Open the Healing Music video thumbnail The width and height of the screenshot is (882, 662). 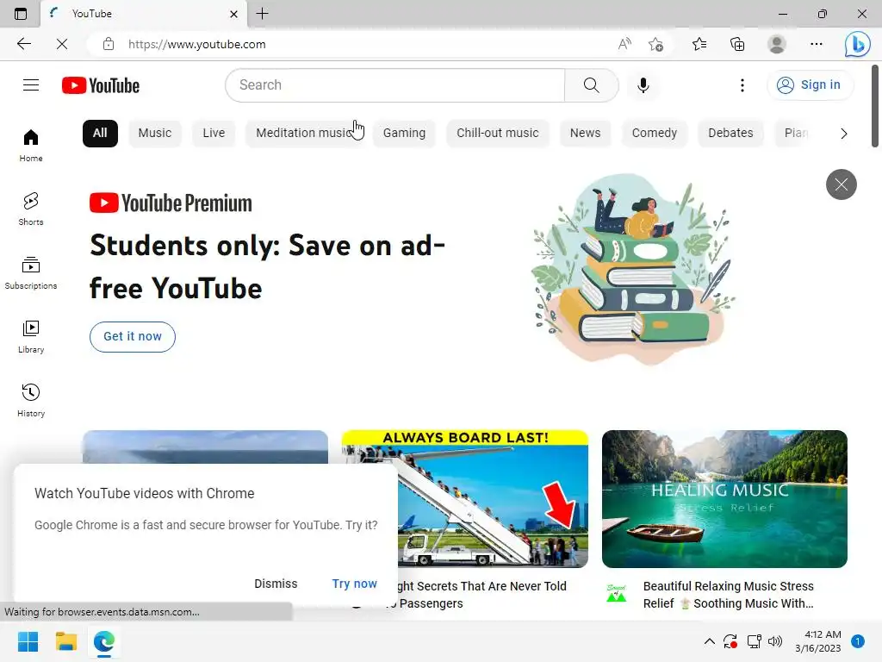click(x=724, y=499)
